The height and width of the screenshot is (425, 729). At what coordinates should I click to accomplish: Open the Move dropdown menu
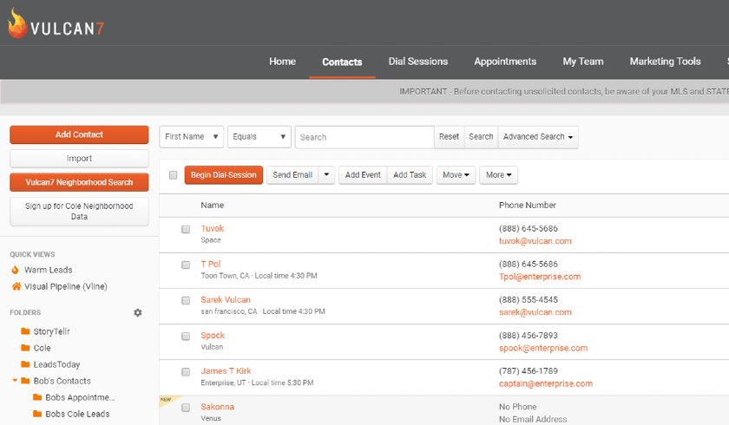click(456, 174)
